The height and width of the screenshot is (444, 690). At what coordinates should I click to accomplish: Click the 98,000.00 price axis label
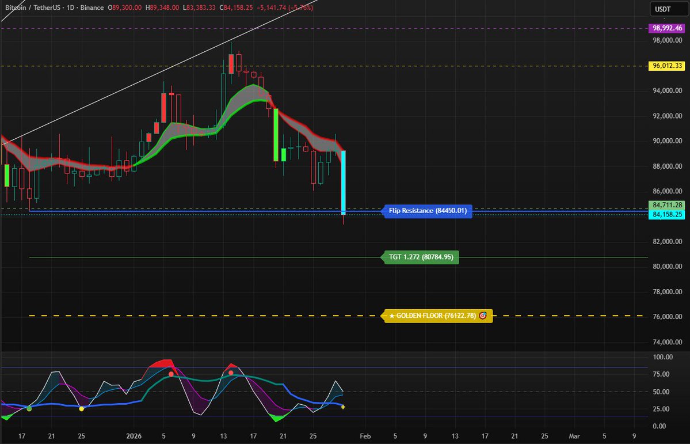pyautogui.click(x=668, y=40)
